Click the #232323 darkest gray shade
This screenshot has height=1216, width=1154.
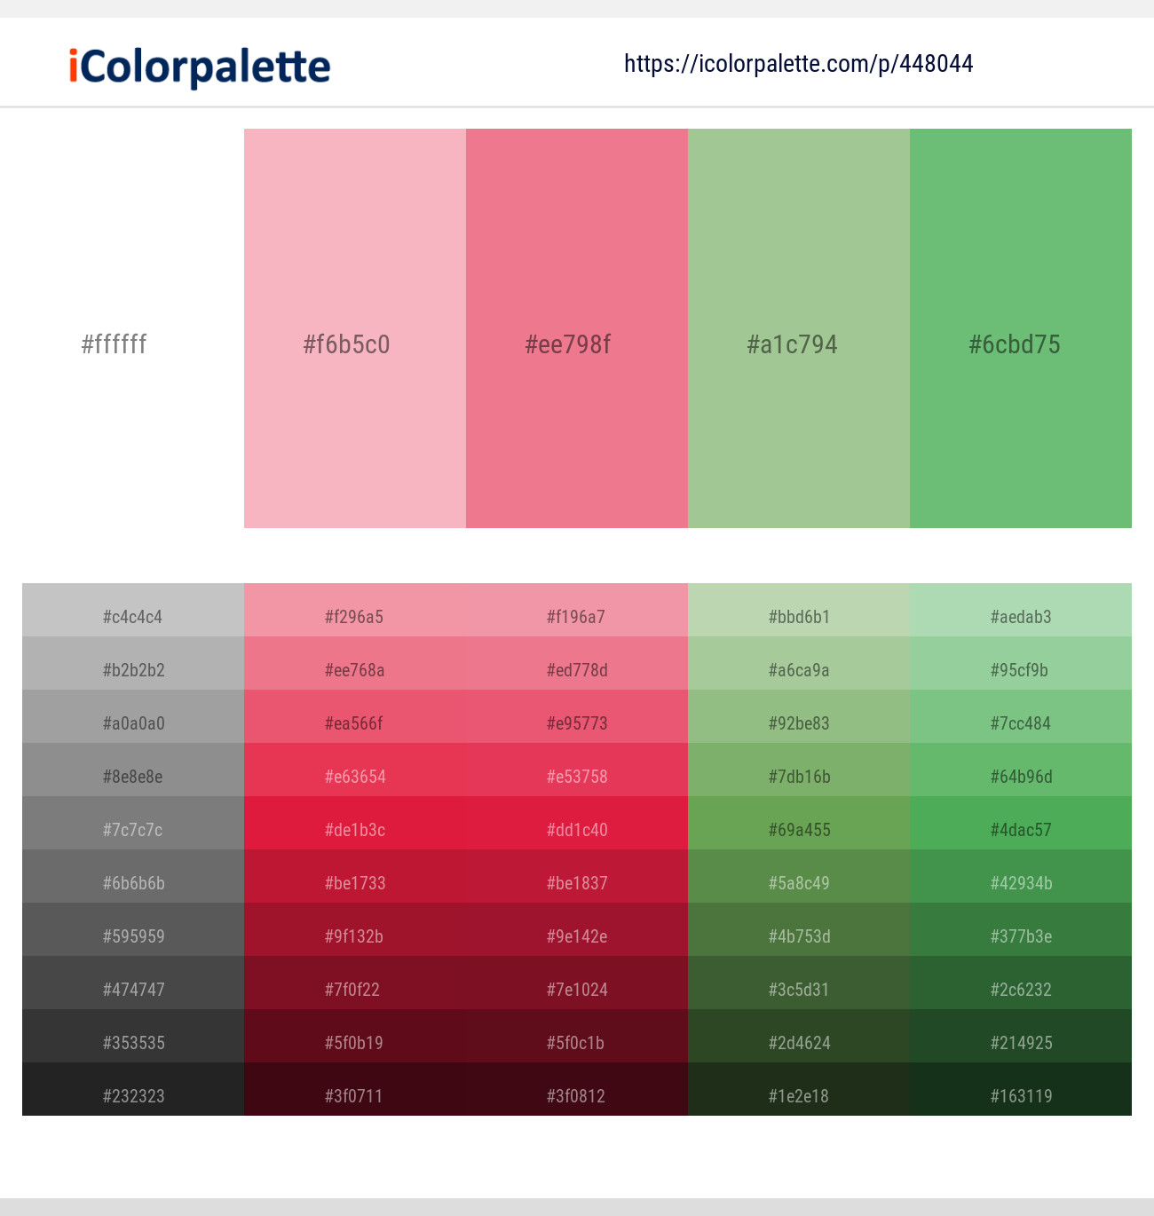click(133, 1089)
